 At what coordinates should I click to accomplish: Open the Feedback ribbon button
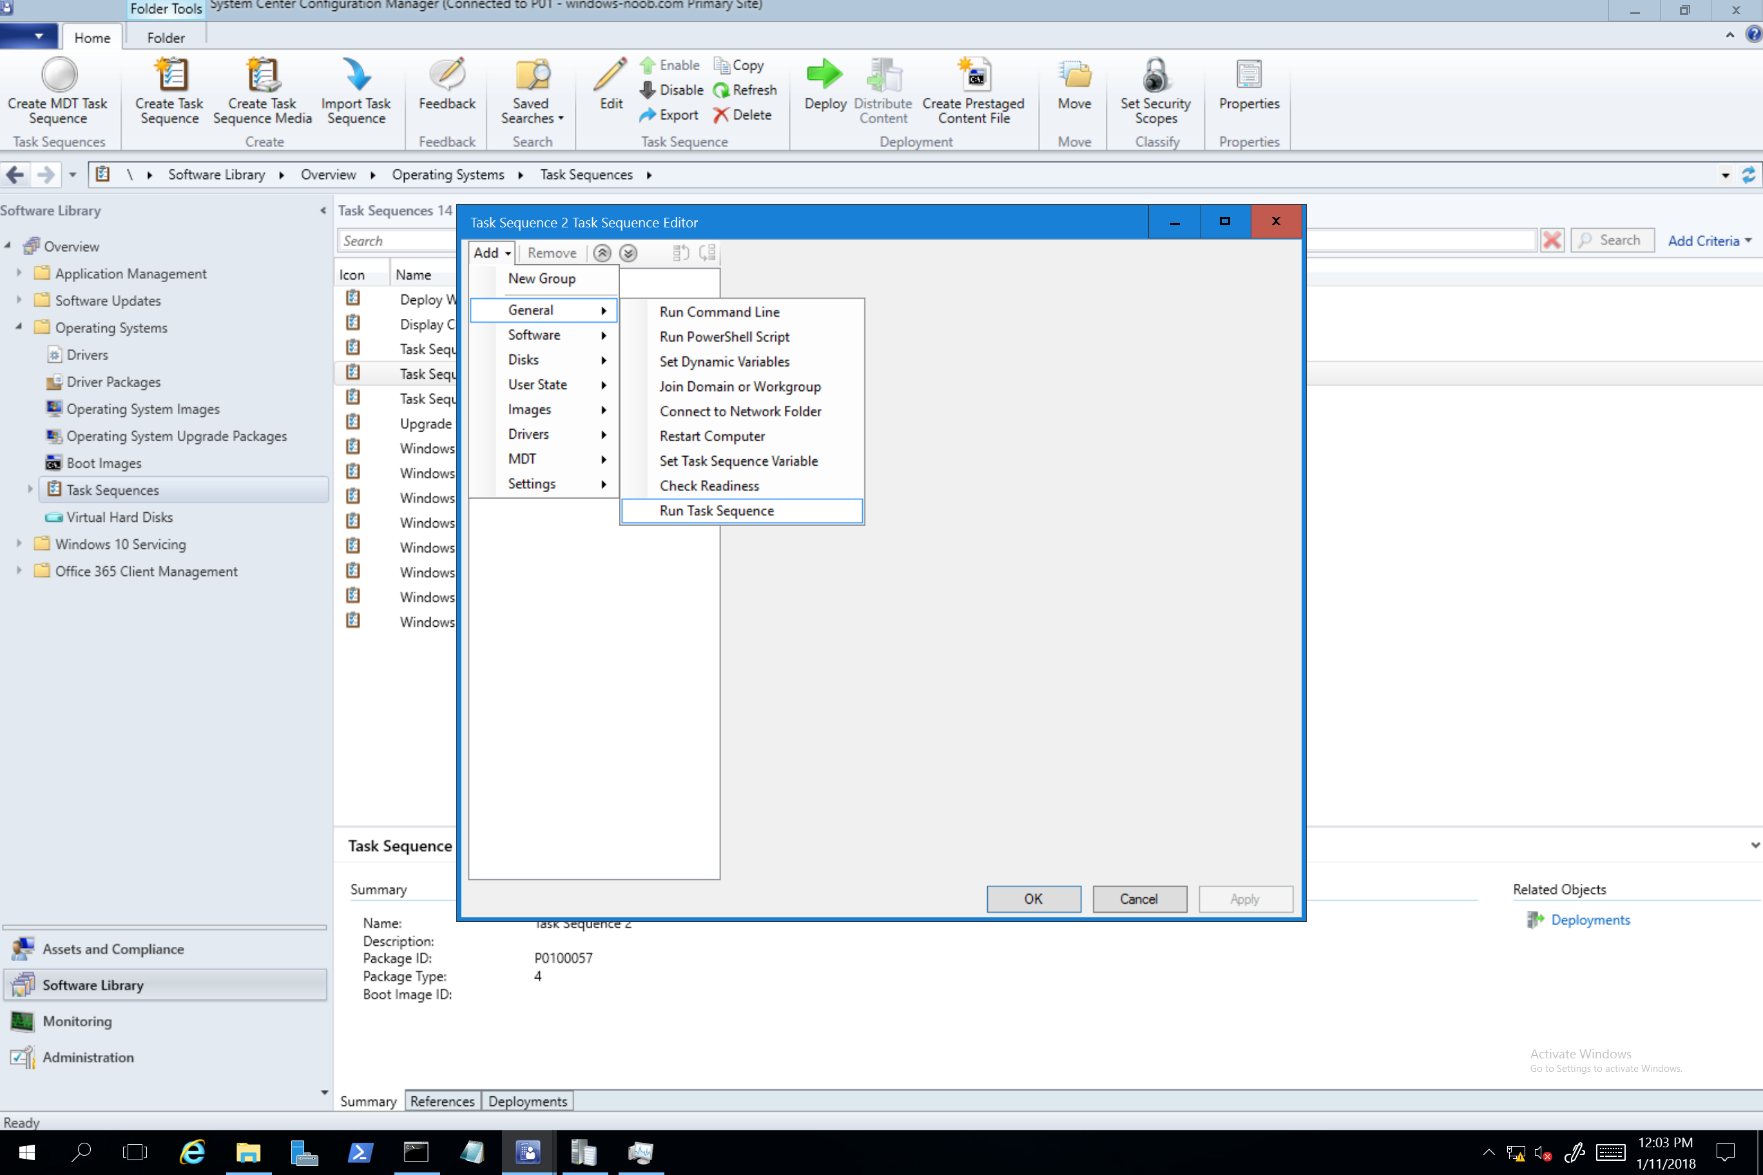coord(447,84)
